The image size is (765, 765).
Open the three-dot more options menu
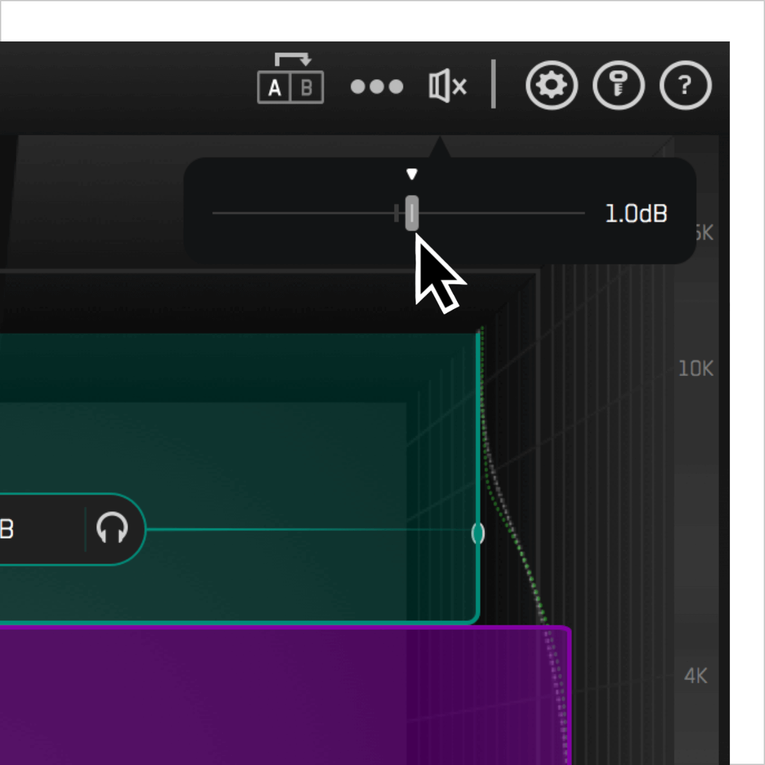(x=377, y=87)
